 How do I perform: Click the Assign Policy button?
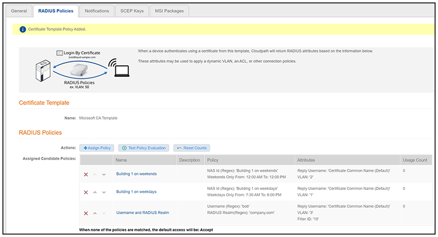coord(97,148)
